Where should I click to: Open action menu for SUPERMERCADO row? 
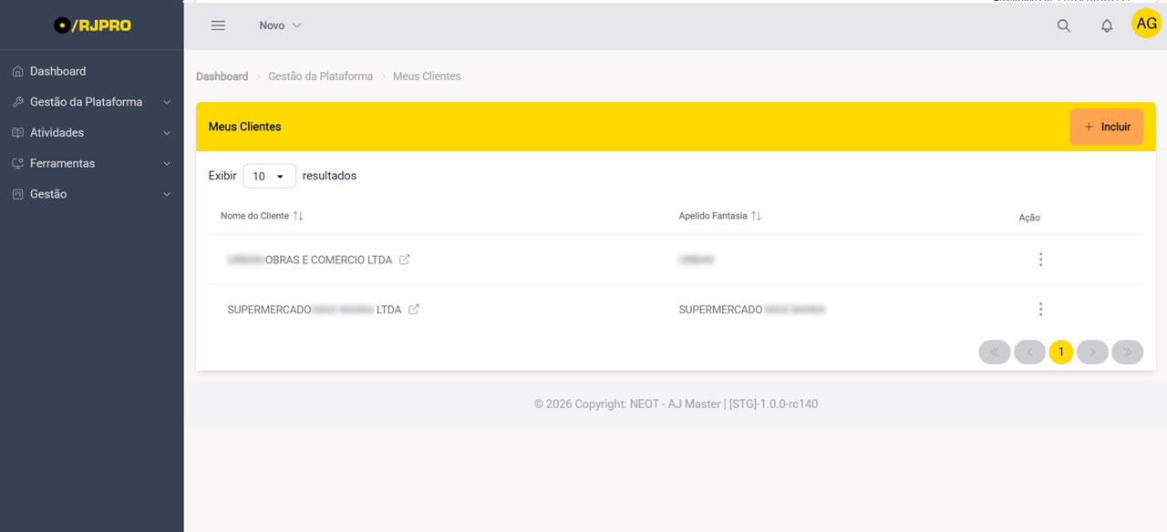(1040, 310)
